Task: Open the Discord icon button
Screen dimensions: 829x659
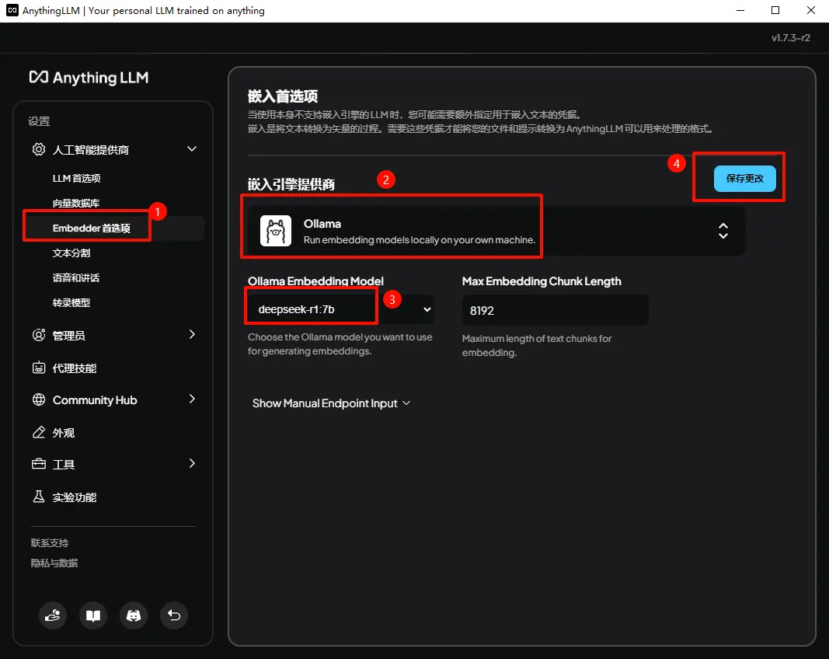Action: (134, 615)
